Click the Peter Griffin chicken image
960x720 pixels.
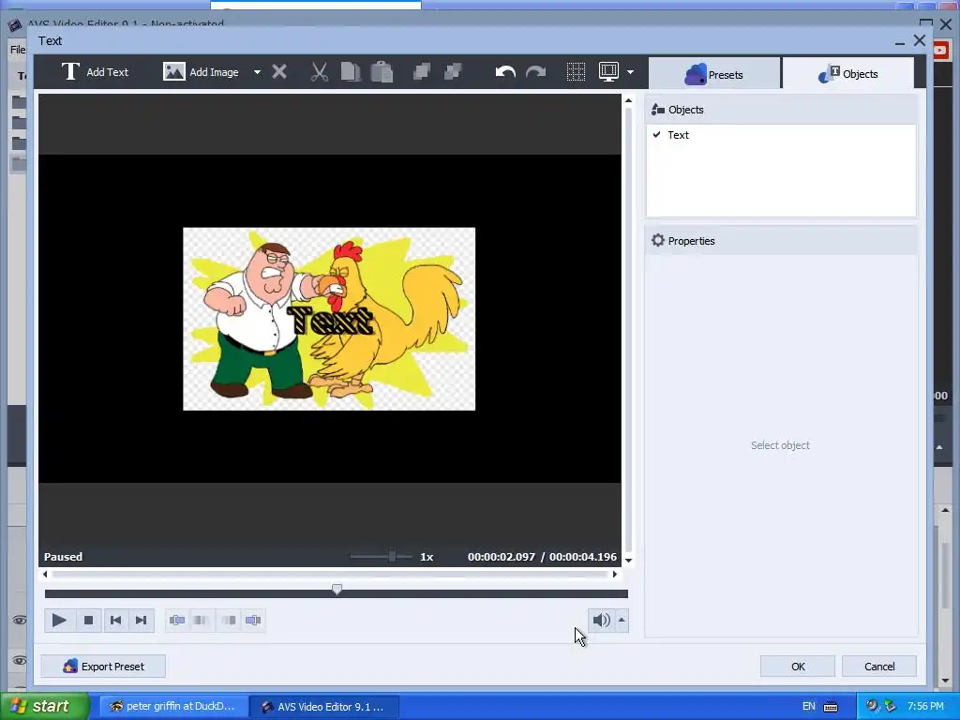[x=329, y=319]
